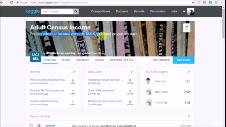Expand the Top Contributors chevron

[x=189, y=72]
